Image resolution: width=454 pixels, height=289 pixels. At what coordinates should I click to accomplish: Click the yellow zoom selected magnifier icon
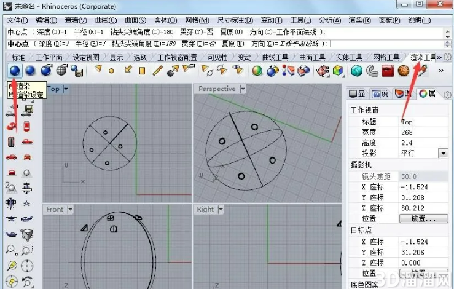[x=12, y=266]
